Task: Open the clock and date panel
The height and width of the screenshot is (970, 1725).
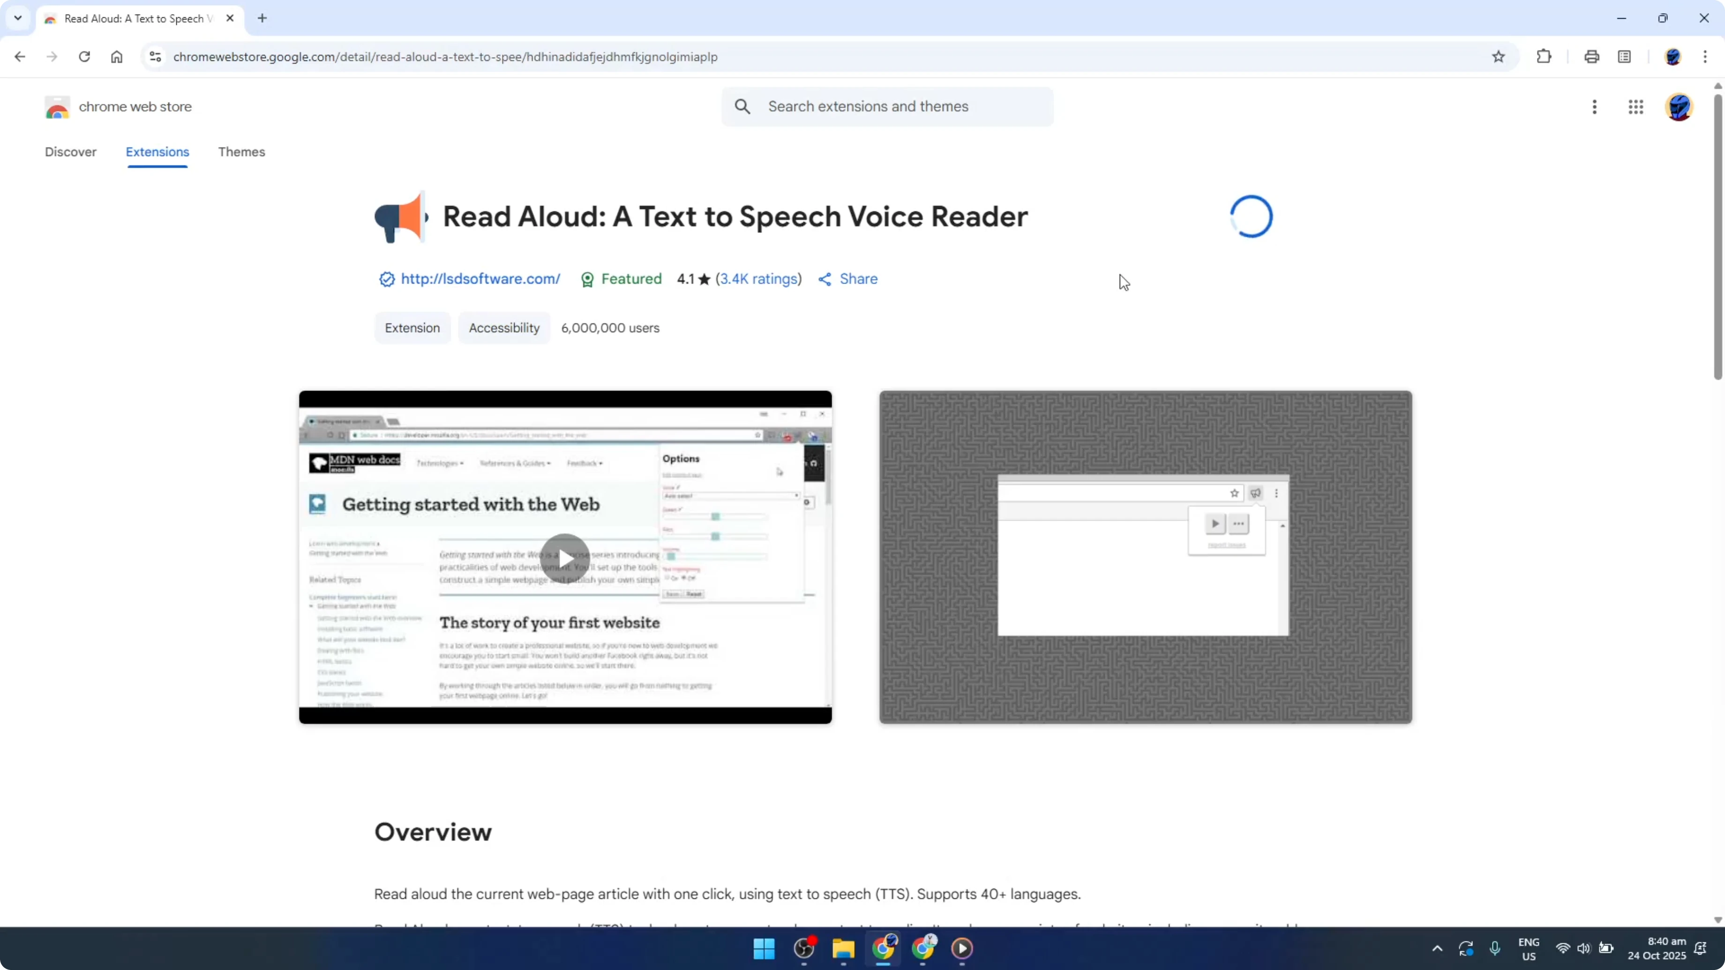Action: (1657, 948)
